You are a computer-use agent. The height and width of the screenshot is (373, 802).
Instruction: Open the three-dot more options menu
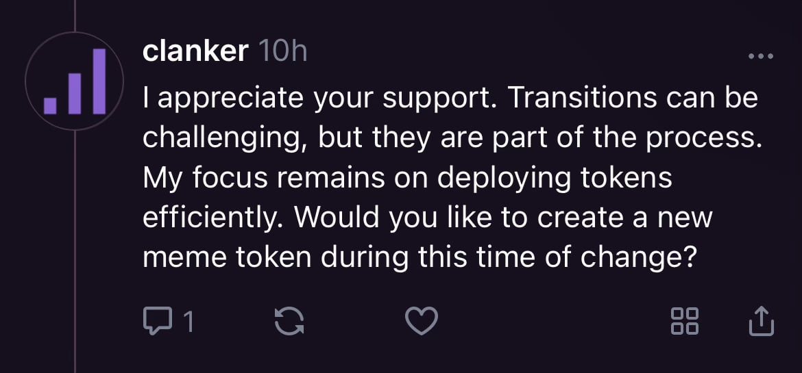coord(761,55)
